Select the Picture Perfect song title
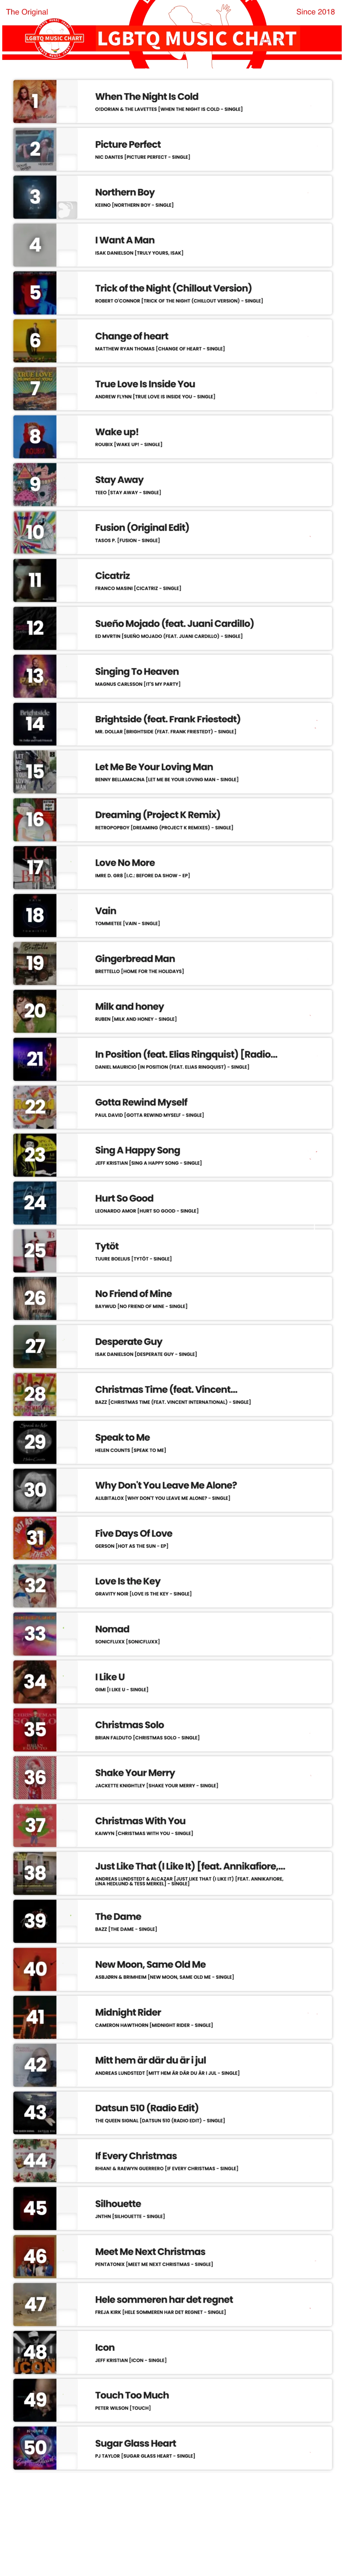344x2576 pixels. coord(128,144)
